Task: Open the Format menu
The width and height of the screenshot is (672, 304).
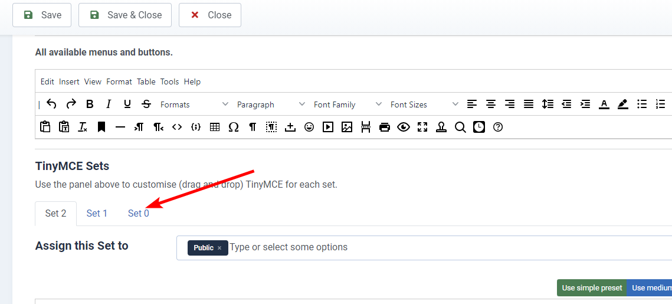Action: tap(119, 81)
